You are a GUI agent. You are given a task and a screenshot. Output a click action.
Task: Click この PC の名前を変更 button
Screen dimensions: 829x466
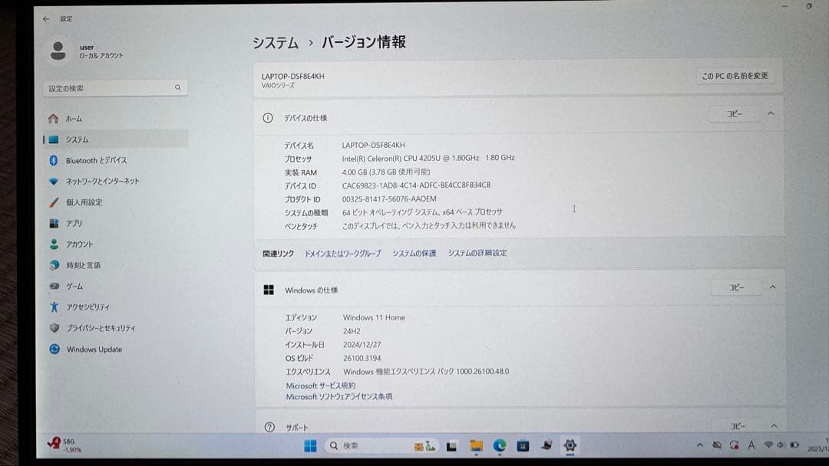point(735,76)
